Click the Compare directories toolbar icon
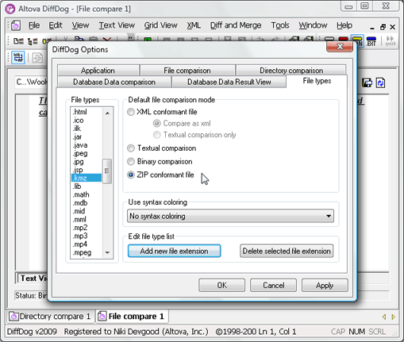The width and height of the screenshot is (404, 342). [33, 41]
